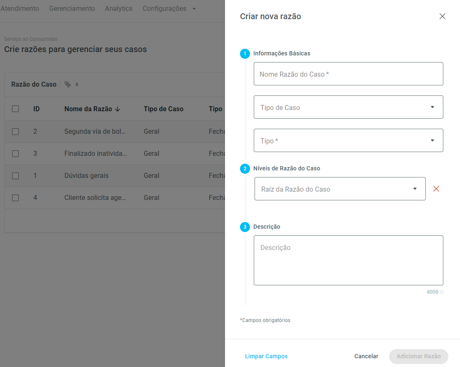The width and height of the screenshot is (460, 367).
Task: Check the box for Segunda via de boleto row
Action: (15, 131)
